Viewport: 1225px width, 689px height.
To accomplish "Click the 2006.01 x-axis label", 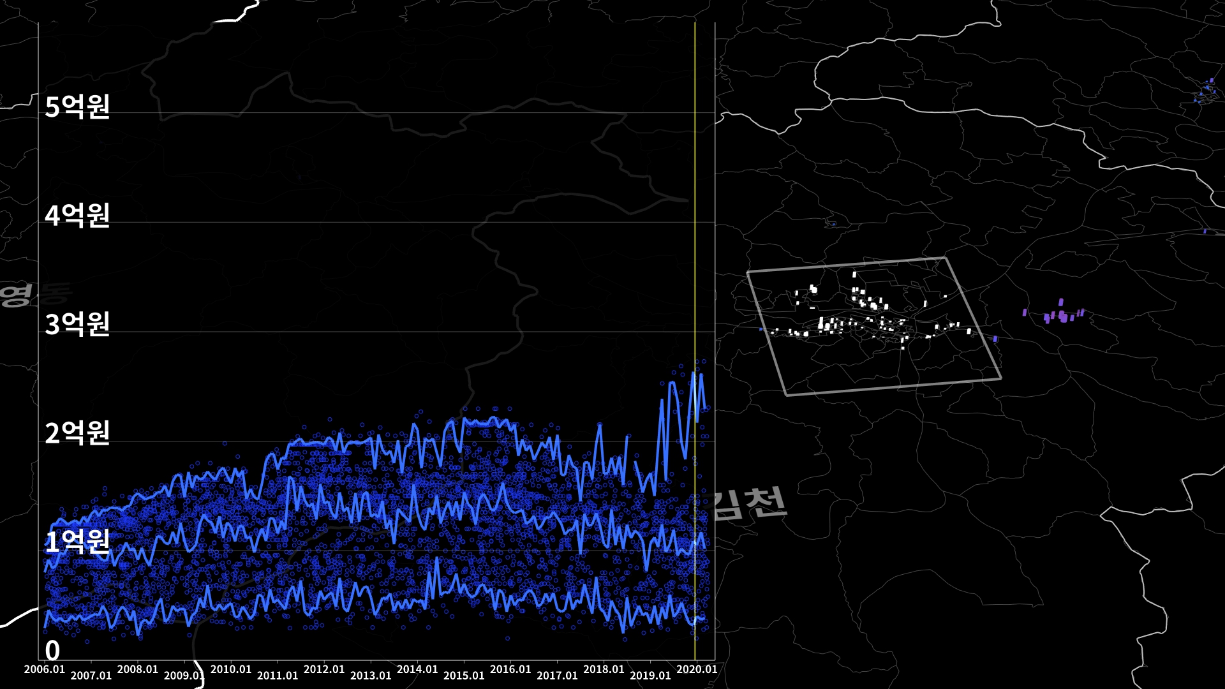I will point(44,669).
